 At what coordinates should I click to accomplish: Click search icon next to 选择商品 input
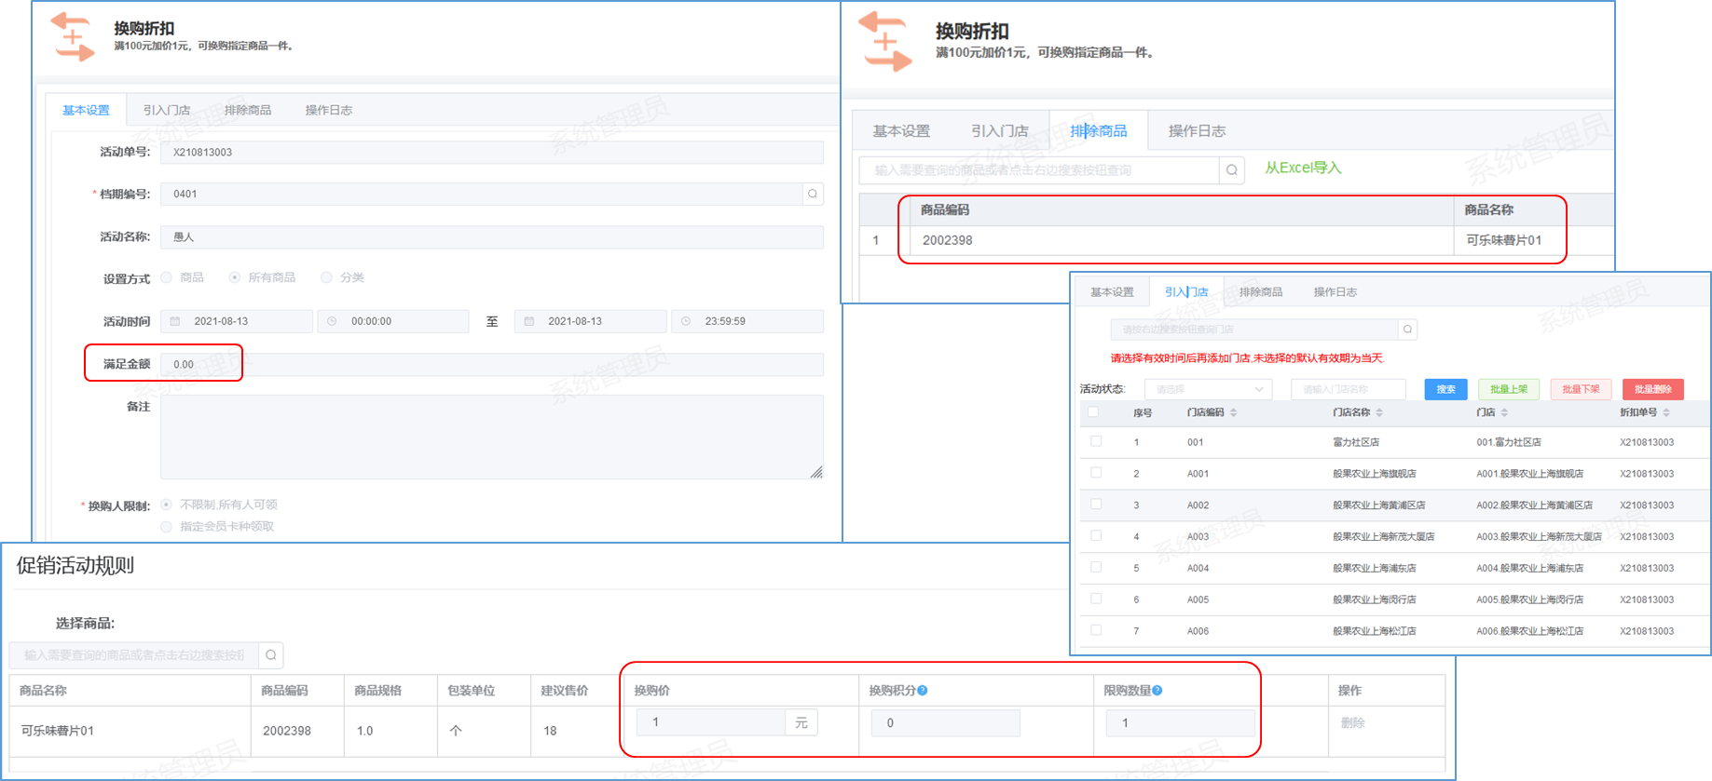[x=270, y=655]
